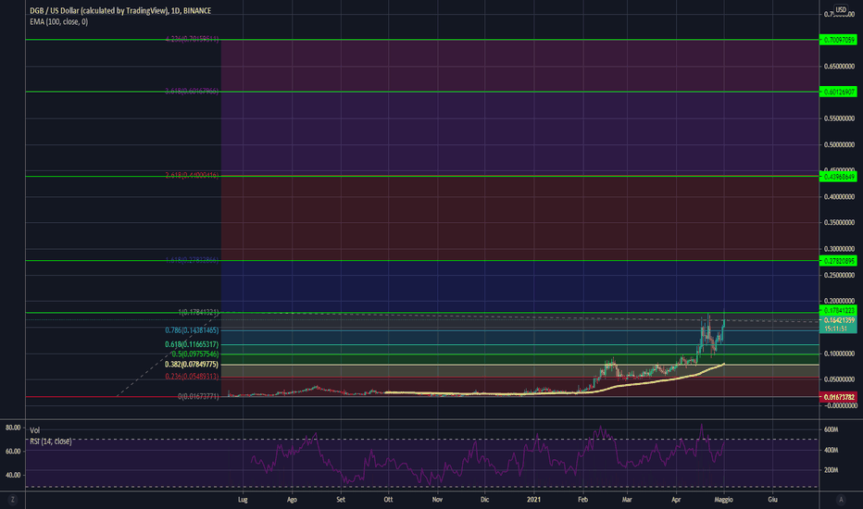Click the red 0.01673782 price label

coord(838,397)
